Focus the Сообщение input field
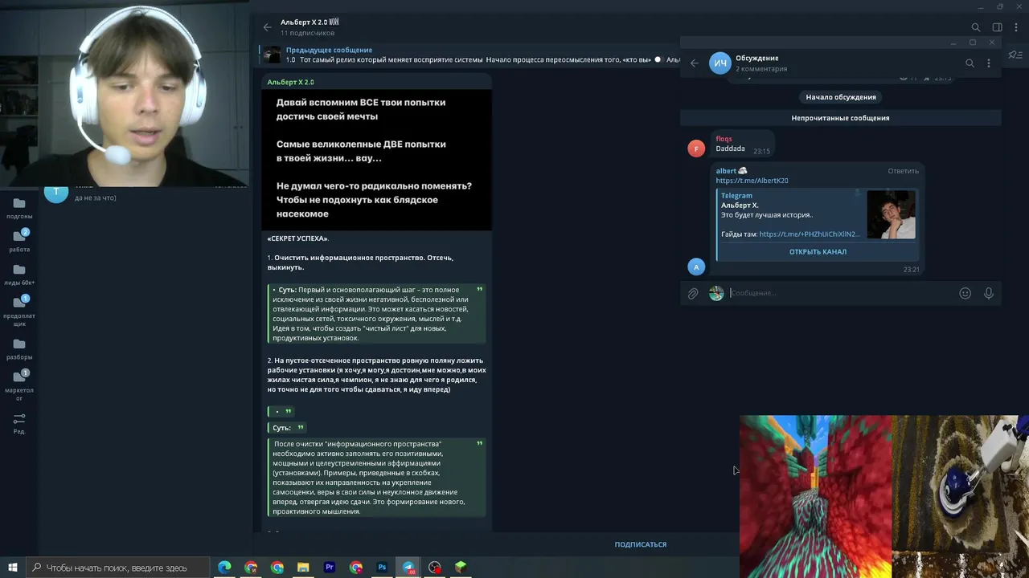The height and width of the screenshot is (578, 1029). click(x=841, y=294)
